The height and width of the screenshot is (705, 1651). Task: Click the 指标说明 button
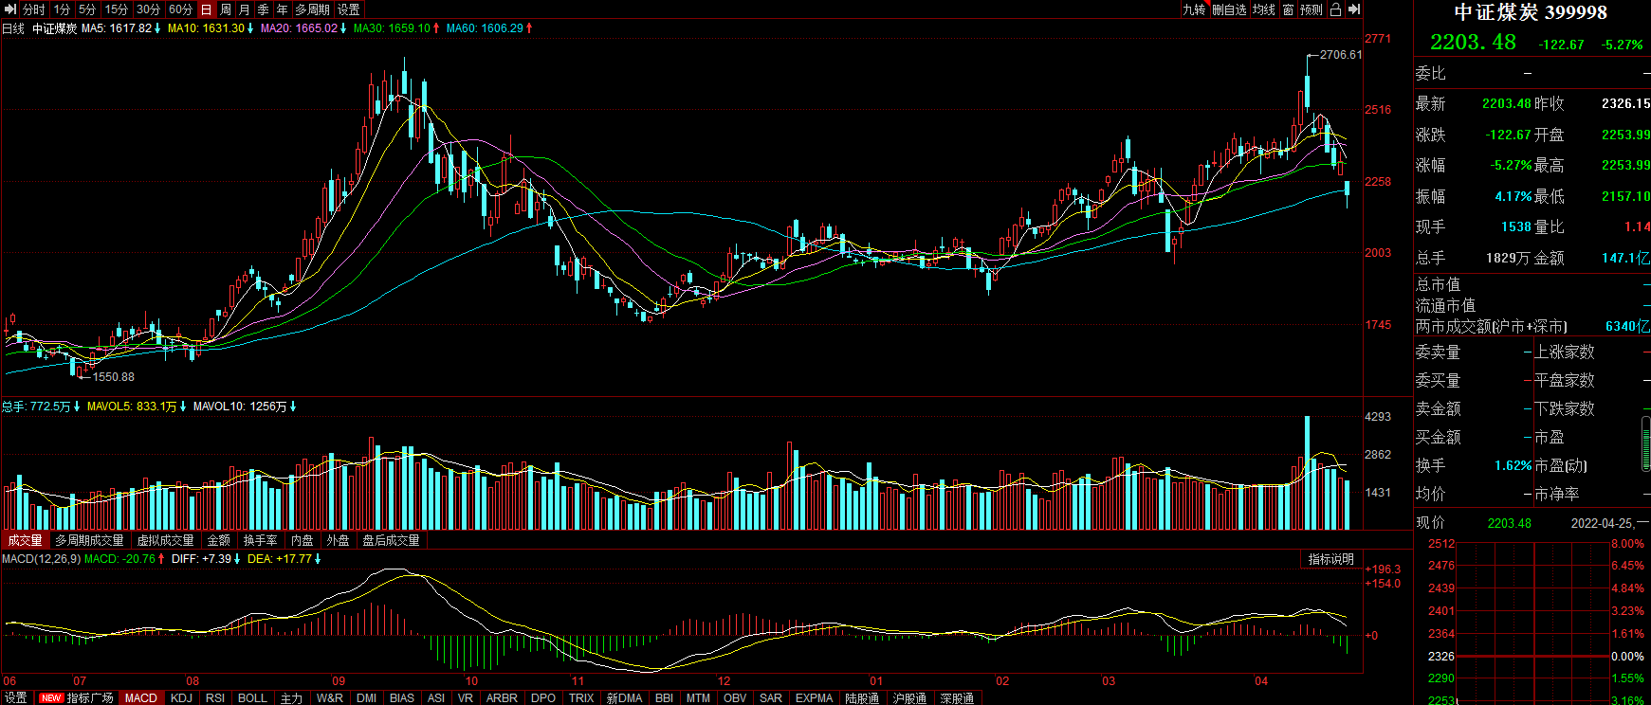(x=1331, y=559)
